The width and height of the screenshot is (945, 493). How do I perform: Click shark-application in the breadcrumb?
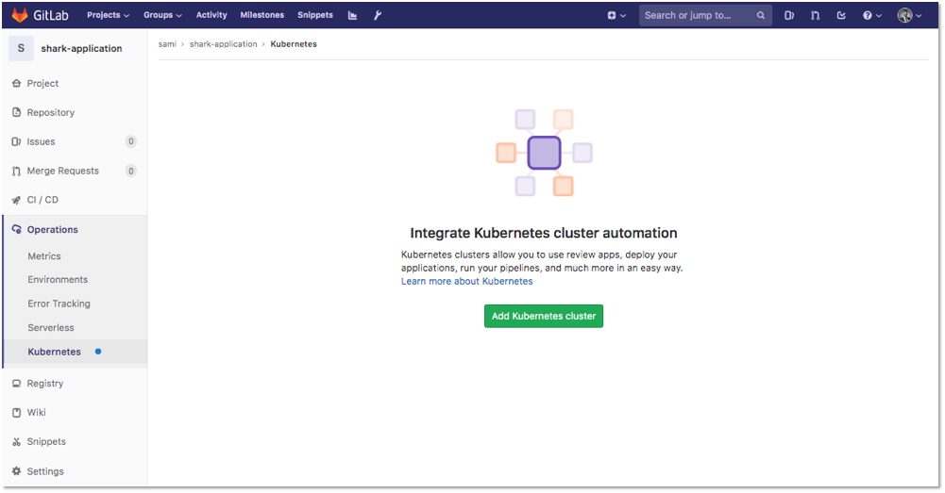(223, 44)
